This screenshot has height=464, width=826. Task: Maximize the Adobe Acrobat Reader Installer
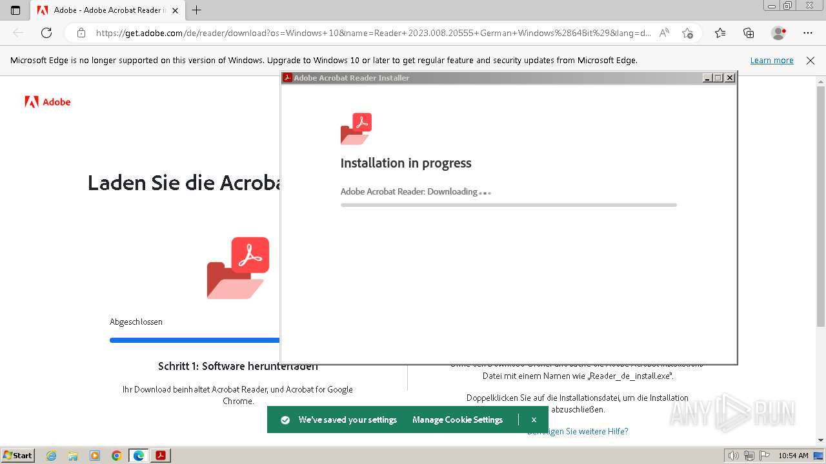tap(718, 78)
